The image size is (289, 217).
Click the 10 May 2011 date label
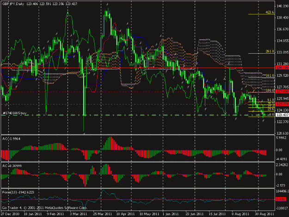click(149, 214)
